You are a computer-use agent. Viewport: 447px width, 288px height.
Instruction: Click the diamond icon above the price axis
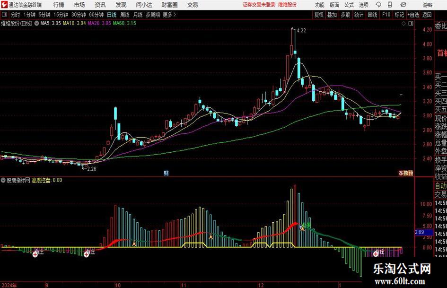(x=403, y=24)
